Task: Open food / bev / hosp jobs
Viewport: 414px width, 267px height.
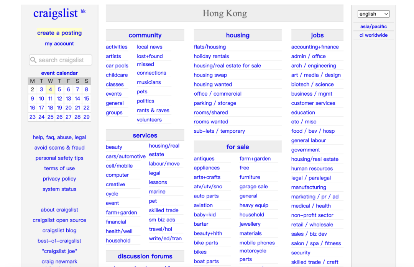Action: (x=313, y=131)
